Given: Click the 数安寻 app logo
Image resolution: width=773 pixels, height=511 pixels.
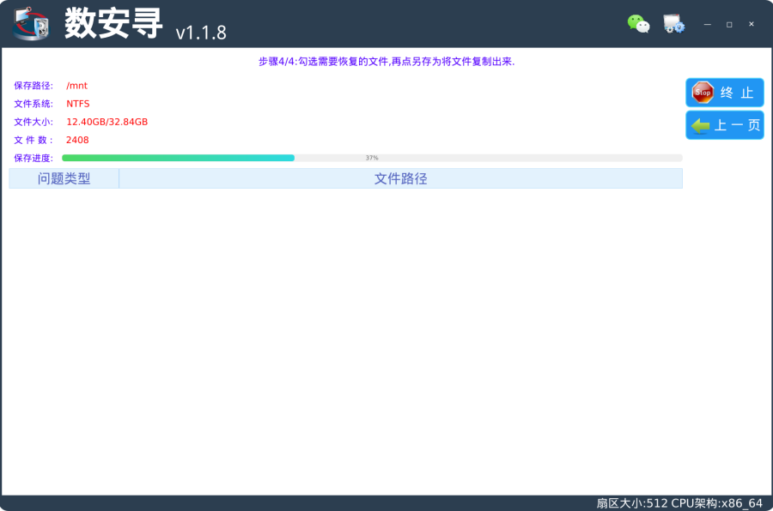Looking at the screenshot, I should click(32, 24).
